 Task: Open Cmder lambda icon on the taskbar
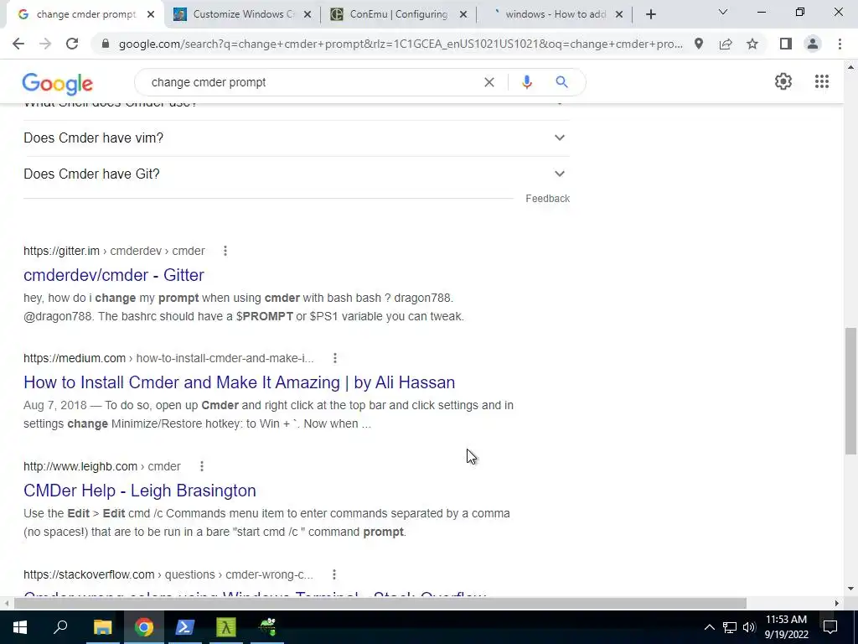coord(226,627)
